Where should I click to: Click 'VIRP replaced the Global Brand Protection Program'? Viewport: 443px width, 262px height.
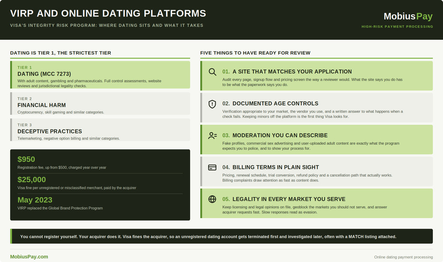[x=60, y=208]
